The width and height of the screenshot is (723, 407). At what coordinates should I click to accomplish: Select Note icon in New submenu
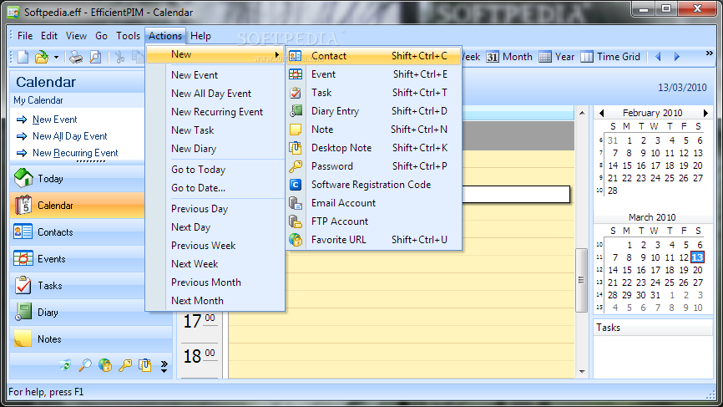(295, 130)
